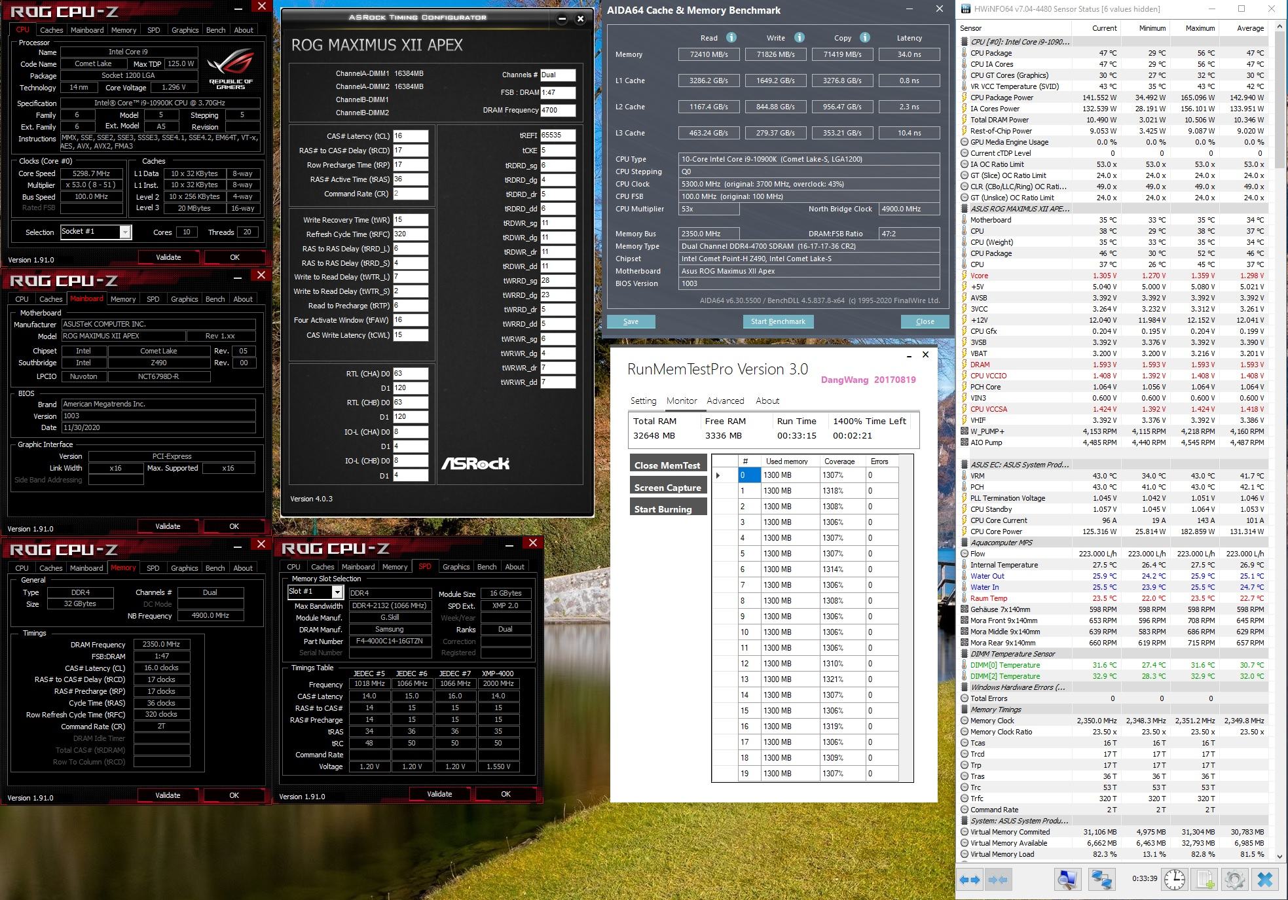Open Advanced tab in RunMemTestPro
Viewport: 1288px width, 900px height.
tap(725, 401)
